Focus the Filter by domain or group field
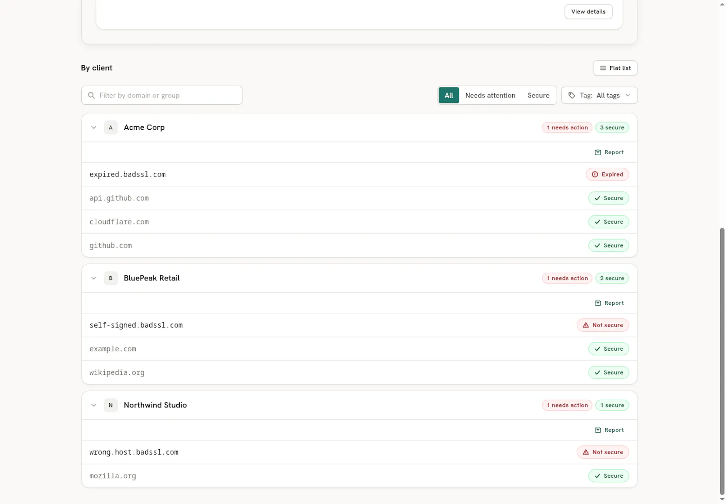This screenshot has width=726, height=504. point(162,95)
